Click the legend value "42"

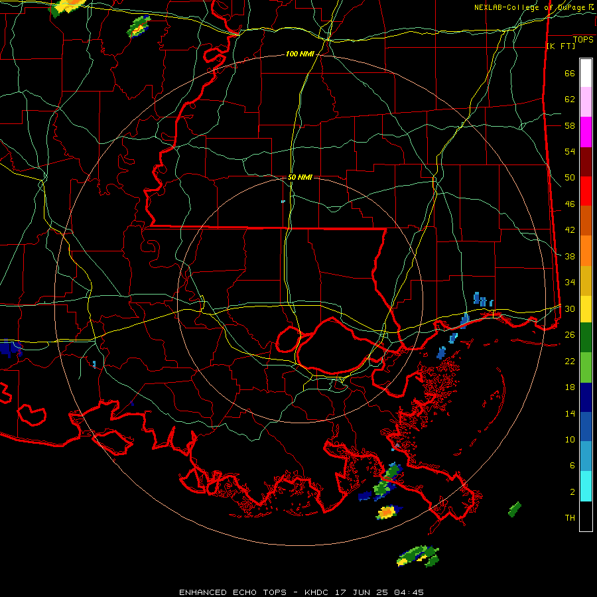[x=570, y=230]
